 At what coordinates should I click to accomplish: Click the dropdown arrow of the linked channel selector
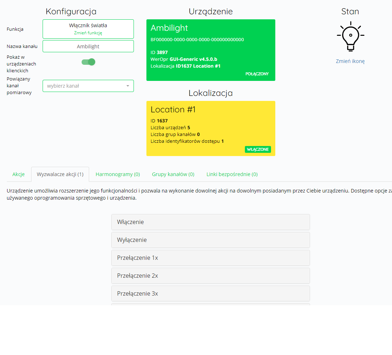tap(128, 86)
